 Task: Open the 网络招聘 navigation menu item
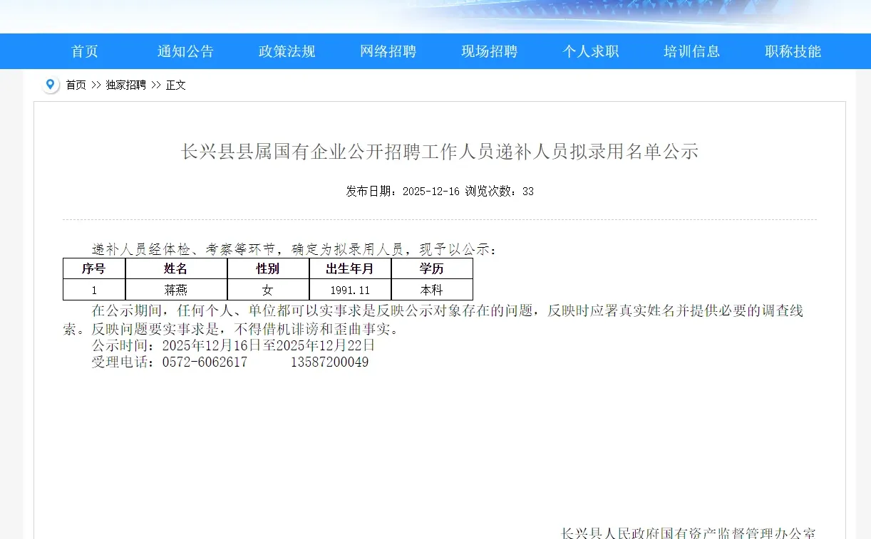click(388, 51)
